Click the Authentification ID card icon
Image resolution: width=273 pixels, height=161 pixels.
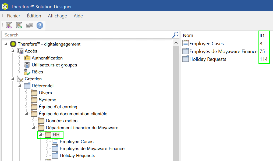tap(27, 58)
